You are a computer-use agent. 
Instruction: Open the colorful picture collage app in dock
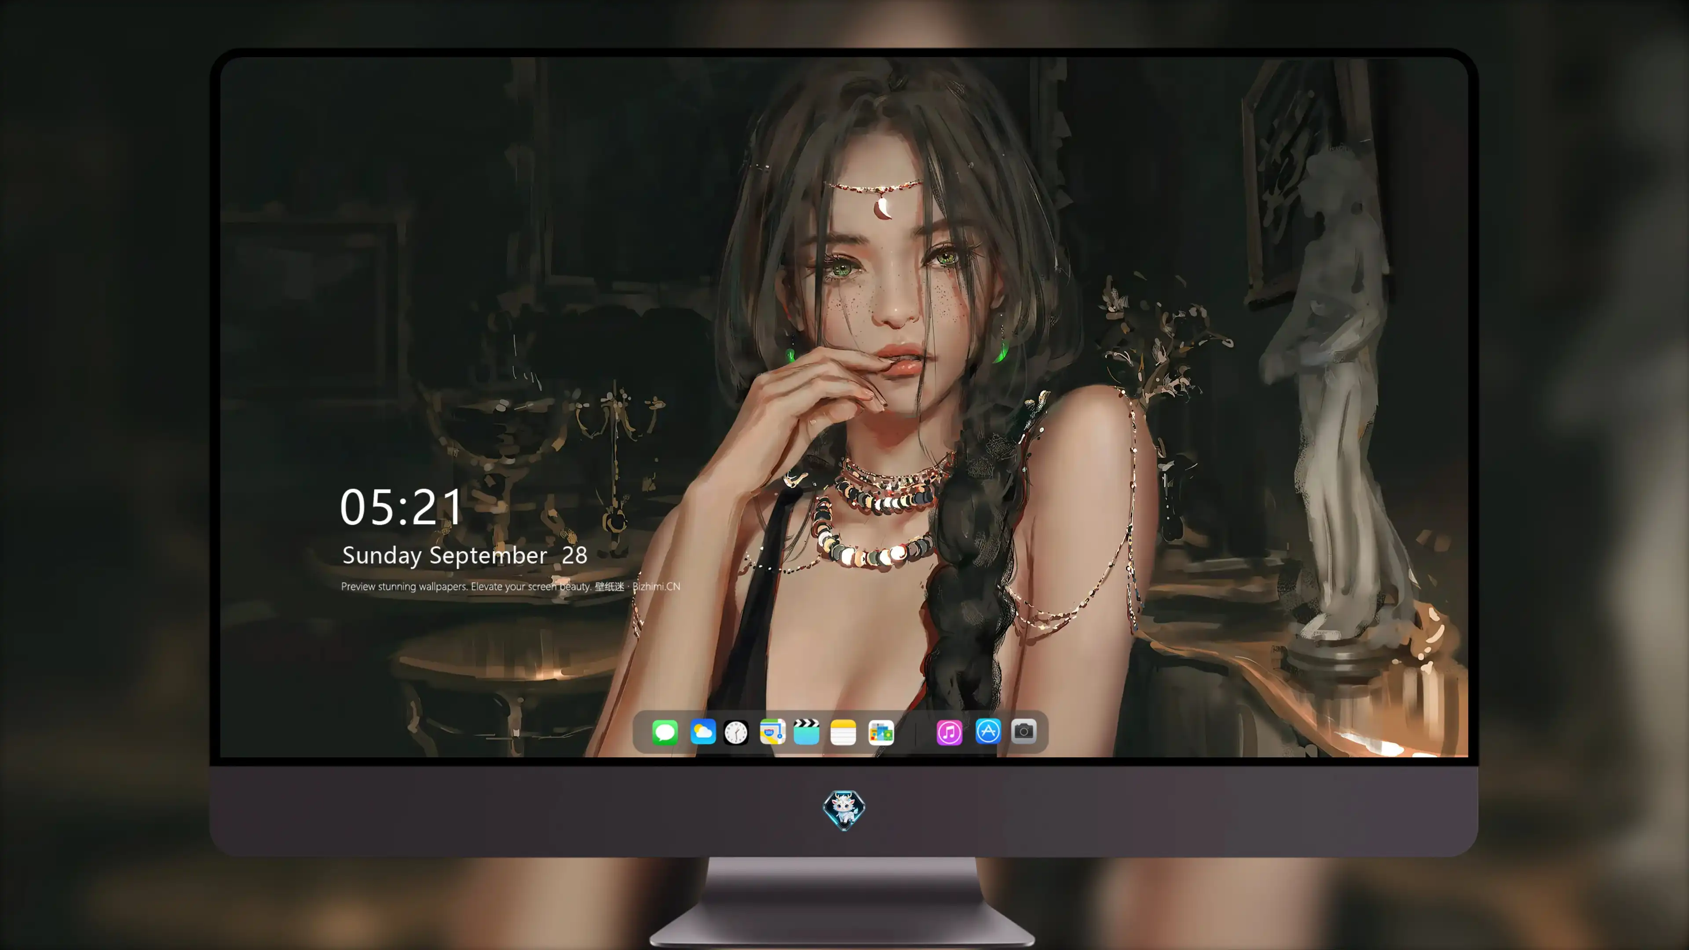(881, 732)
